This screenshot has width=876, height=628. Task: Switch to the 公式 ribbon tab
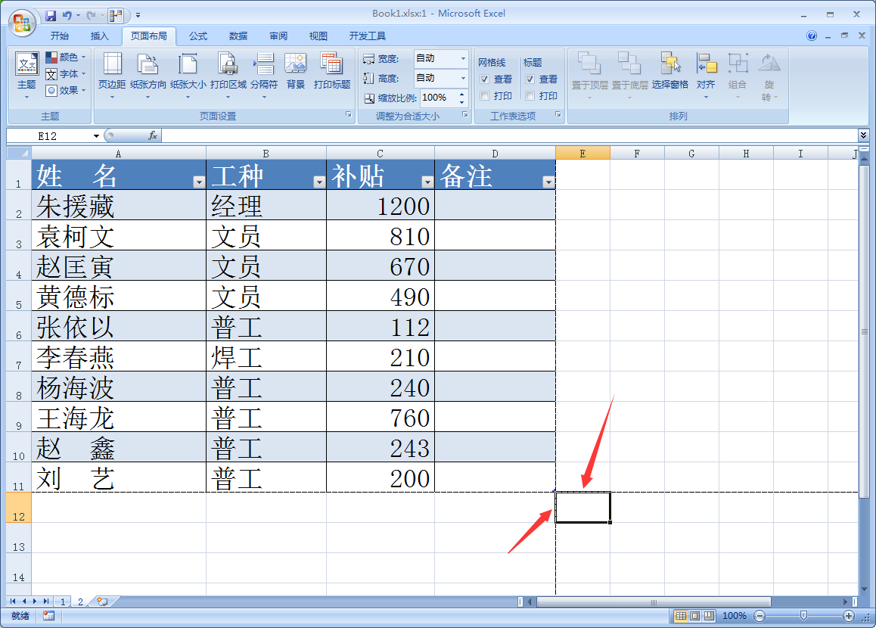coord(198,36)
